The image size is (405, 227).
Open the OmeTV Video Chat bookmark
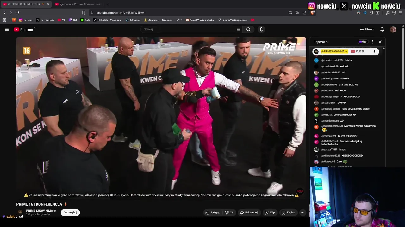pyautogui.click(x=200, y=20)
